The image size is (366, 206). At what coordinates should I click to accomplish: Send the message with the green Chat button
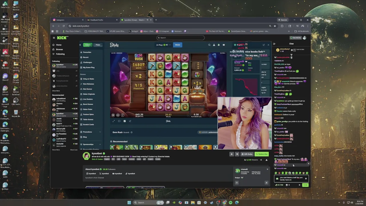(305, 185)
